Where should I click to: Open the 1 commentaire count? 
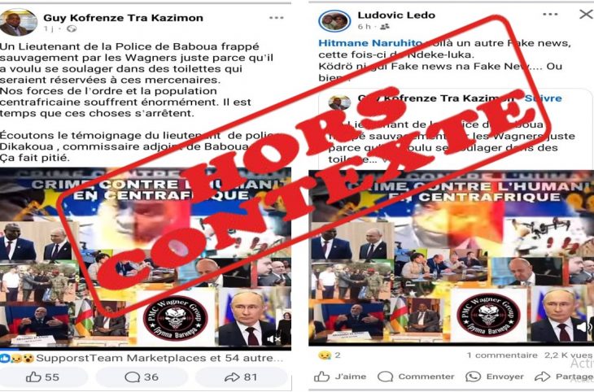502,355
